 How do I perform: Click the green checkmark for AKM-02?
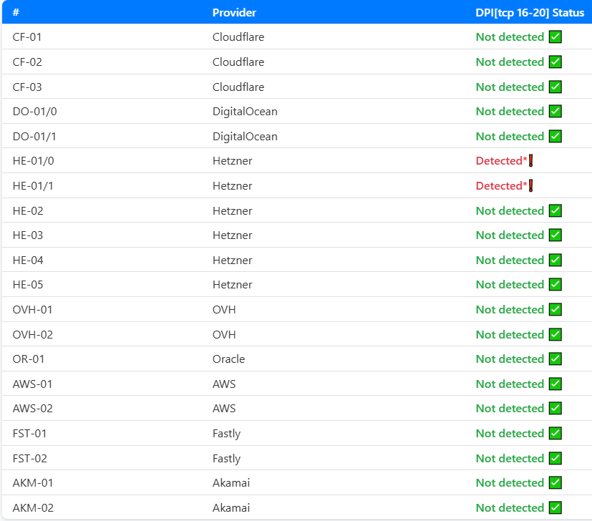[555, 508]
